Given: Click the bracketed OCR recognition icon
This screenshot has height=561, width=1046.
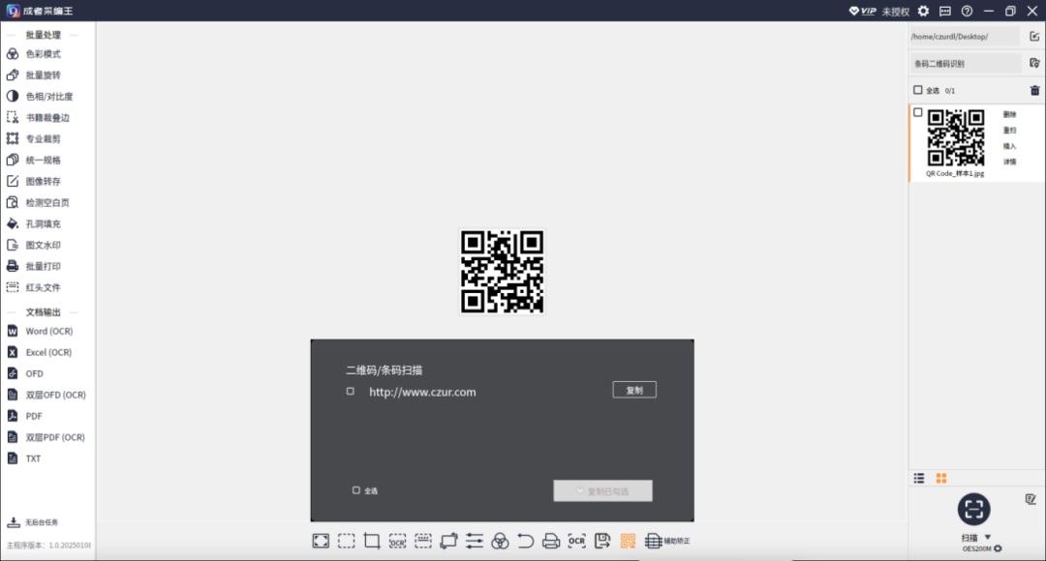Looking at the screenshot, I should pyautogui.click(x=576, y=541).
